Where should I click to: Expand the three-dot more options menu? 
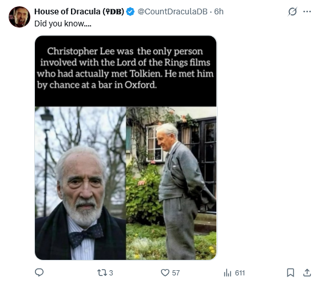coord(307,11)
